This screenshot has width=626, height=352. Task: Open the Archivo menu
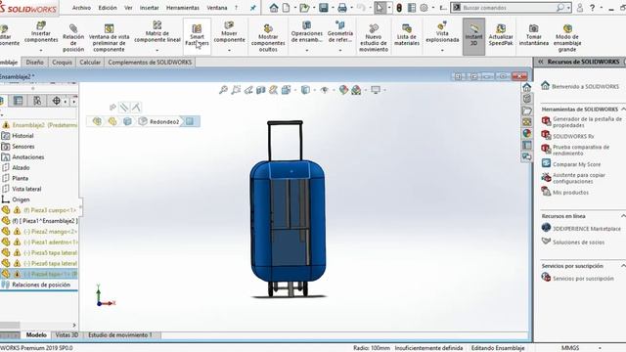click(x=81, y=8)
